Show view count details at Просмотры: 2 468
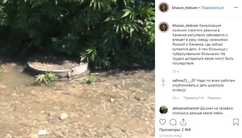The image size is (242, 138). (175, 130)
